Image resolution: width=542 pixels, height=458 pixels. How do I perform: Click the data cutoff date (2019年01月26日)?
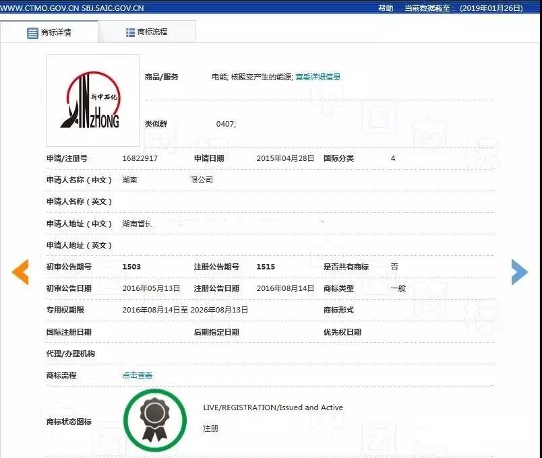491,8
